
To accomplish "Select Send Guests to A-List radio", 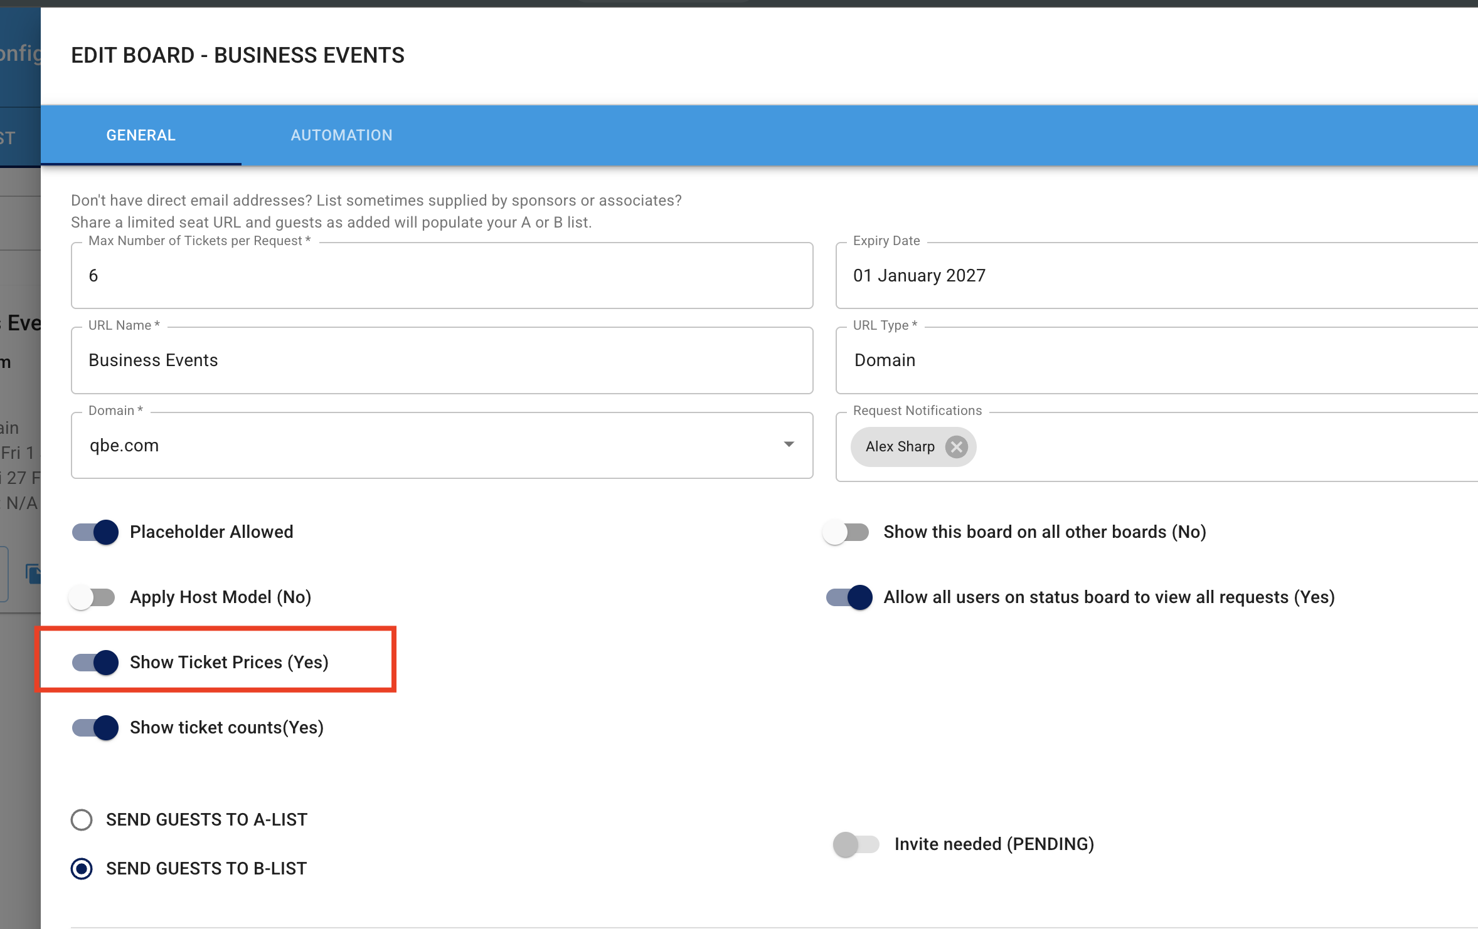I will 82,820.
